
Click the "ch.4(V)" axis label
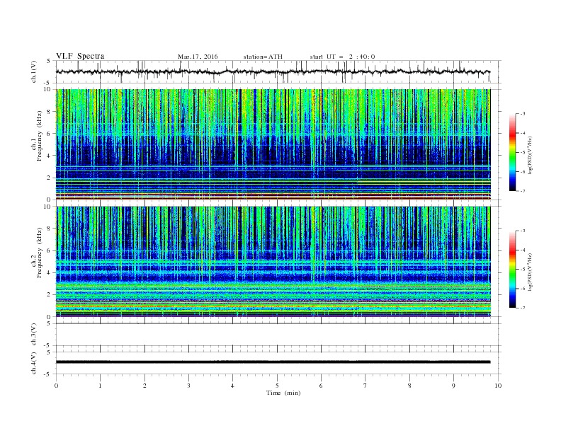pos(34,364)
